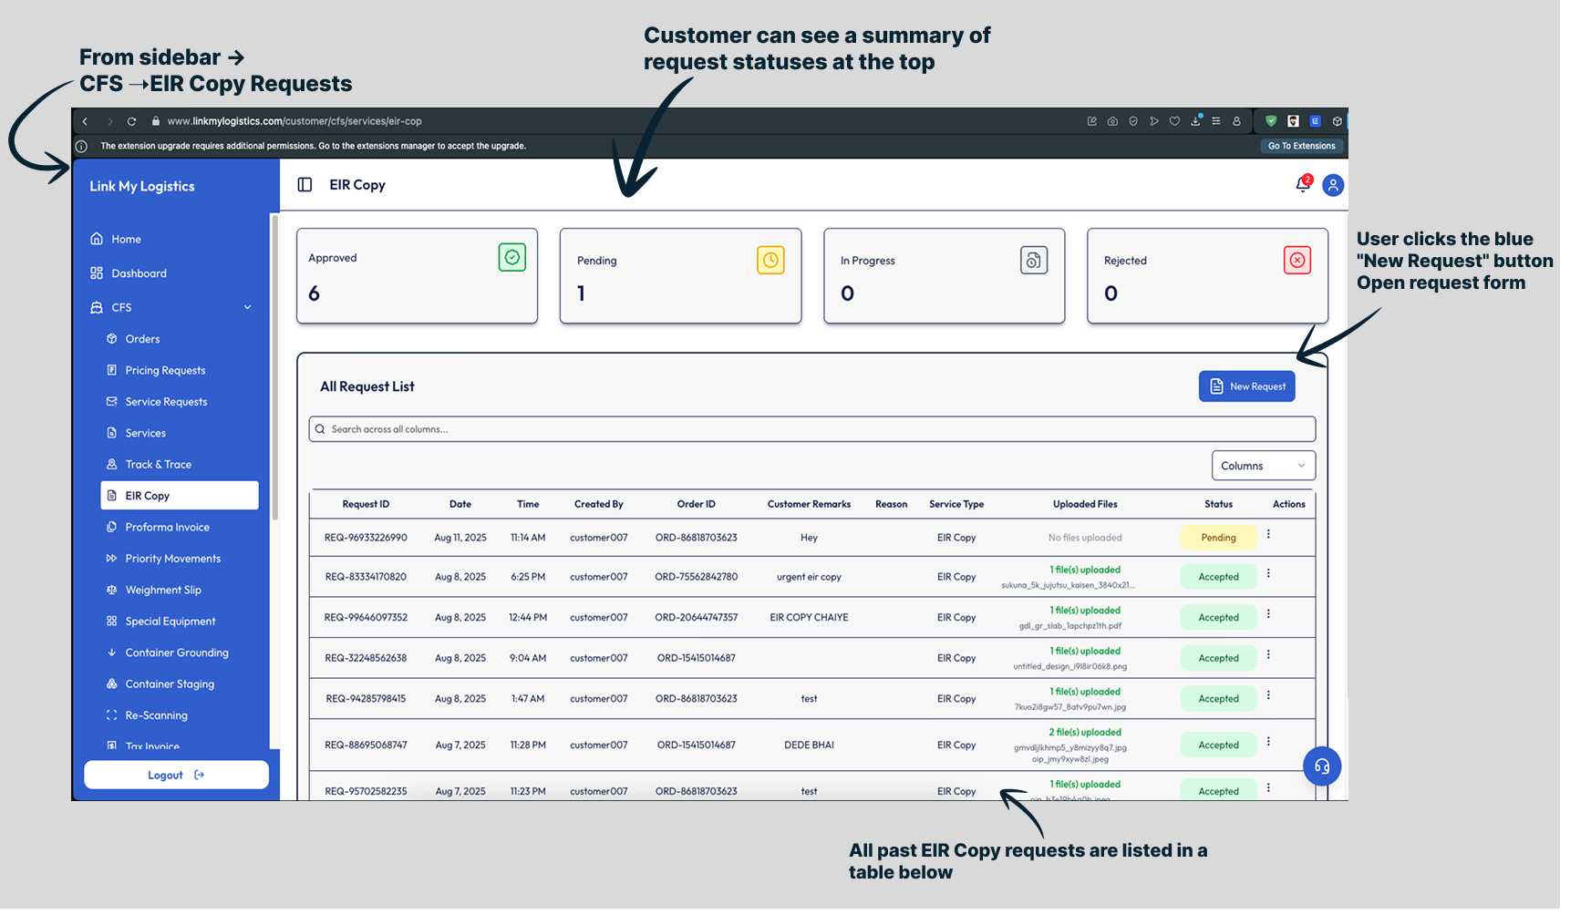Click the sidebar vertical scrollbar
This screenshot has width=1591, height=915.
pos(274,365)
